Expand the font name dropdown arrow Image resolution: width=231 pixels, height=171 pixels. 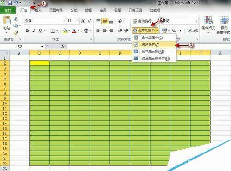coord(65,21)
